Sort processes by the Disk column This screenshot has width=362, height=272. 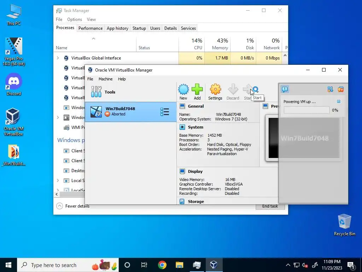click(x=243, y=44)
